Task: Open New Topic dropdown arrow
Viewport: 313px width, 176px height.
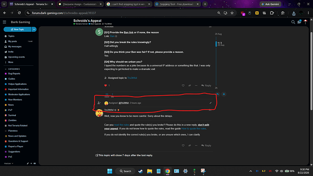Action: [x=34, y=29]
